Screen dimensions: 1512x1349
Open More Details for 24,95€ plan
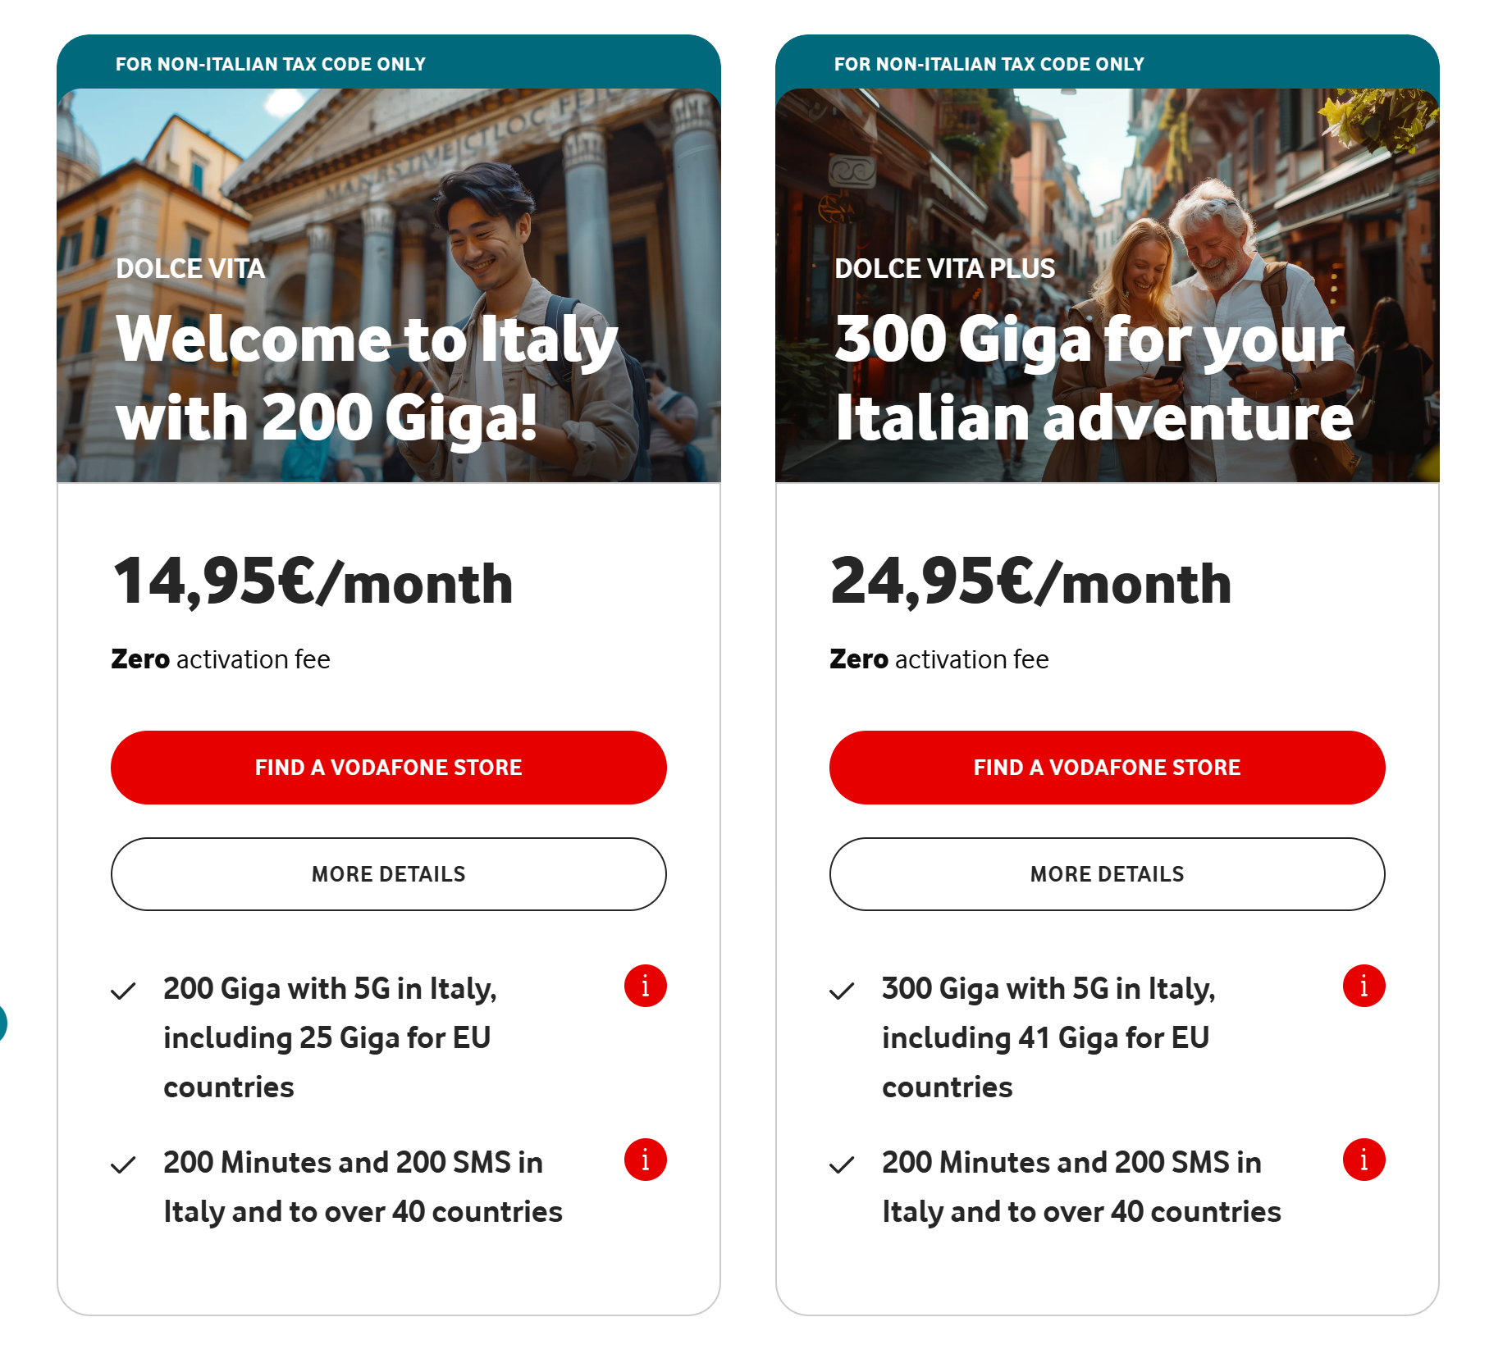click(x=1108, y=874)
